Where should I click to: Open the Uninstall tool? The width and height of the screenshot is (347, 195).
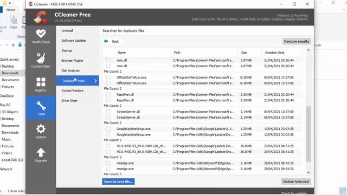[67, 30]
